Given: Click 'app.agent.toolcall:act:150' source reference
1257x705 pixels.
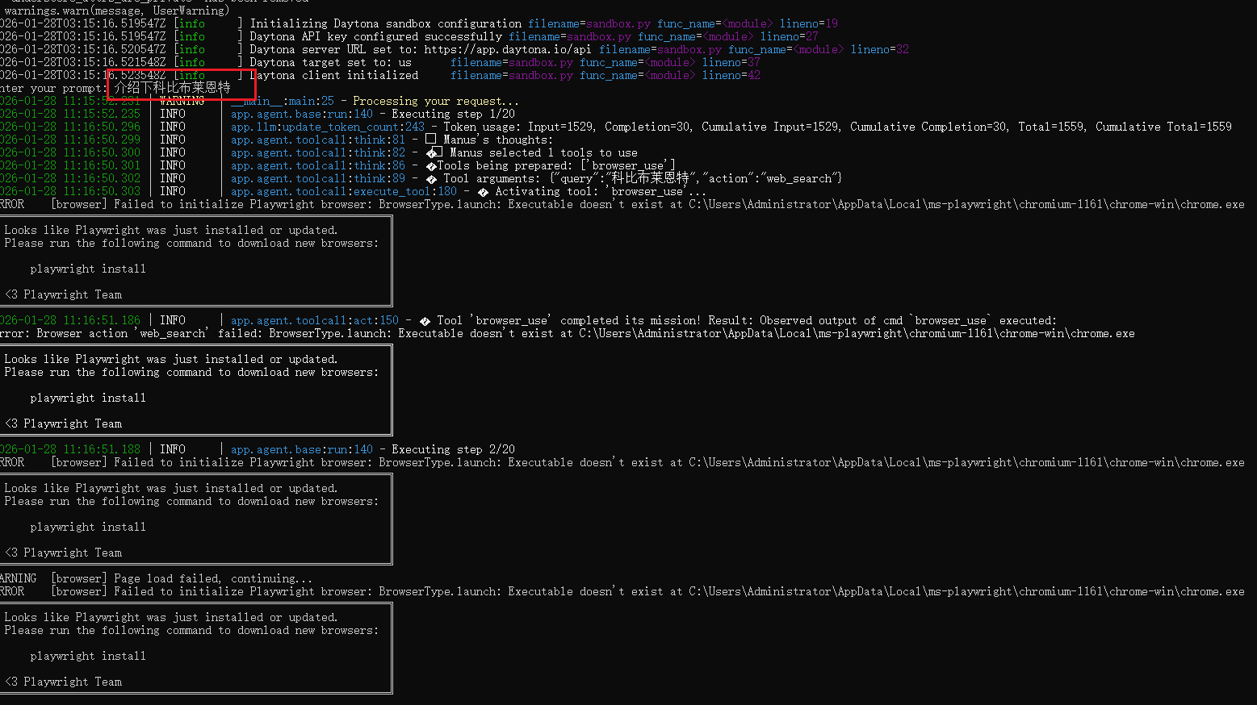Looking at the screenshot, I should 315,320.
